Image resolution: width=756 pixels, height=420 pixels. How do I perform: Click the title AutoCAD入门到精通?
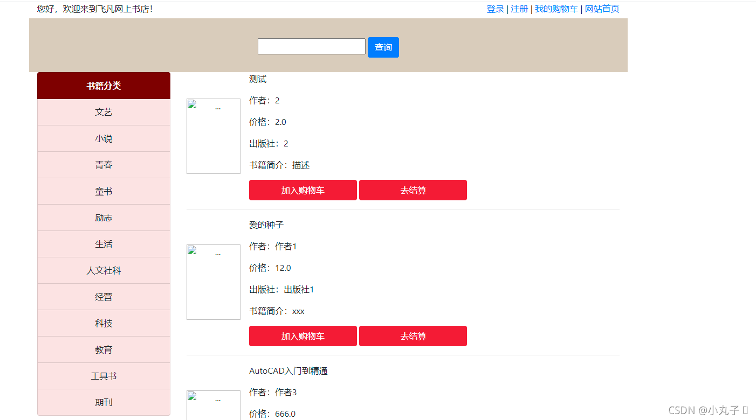click(288, 371)
